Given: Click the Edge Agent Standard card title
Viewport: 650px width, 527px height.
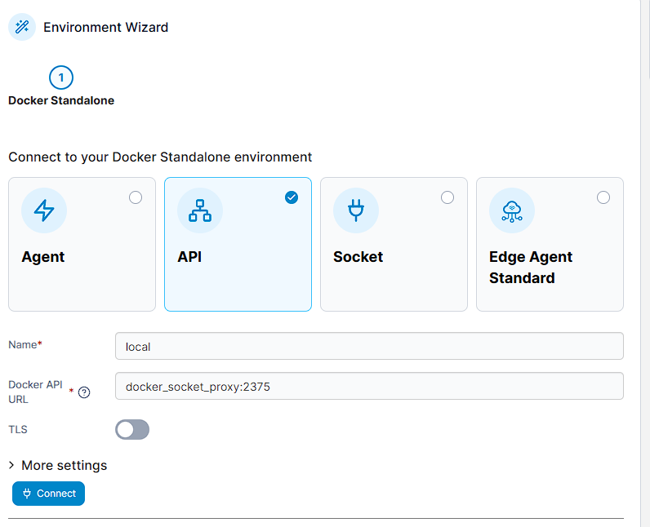Looking at the screenshot, I should pos(531,268).
